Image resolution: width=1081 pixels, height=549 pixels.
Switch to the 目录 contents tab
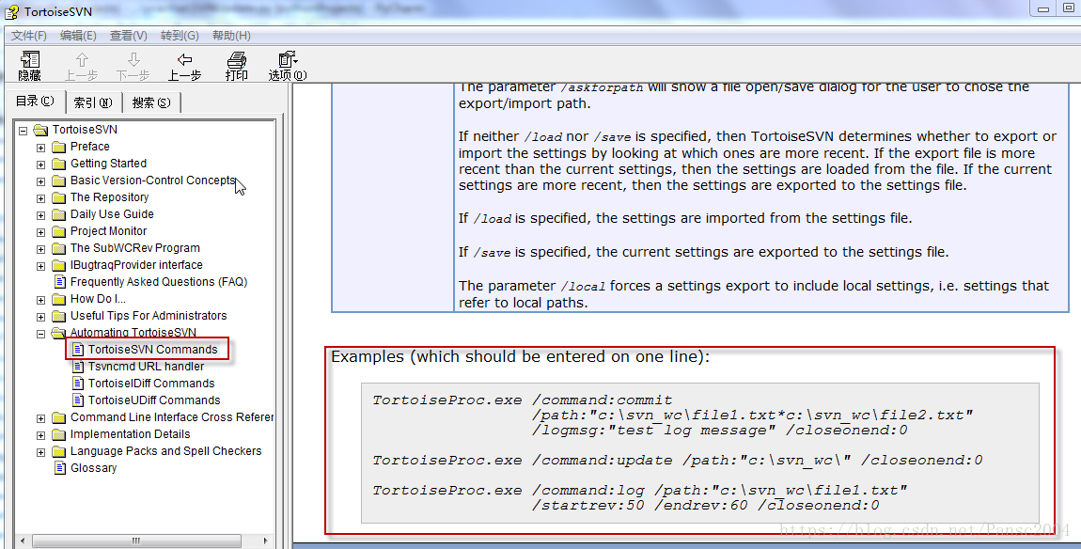35,101
